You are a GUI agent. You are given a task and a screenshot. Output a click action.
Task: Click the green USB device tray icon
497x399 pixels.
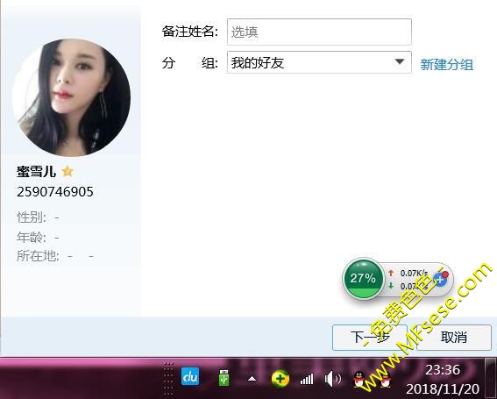pos(224,378)
